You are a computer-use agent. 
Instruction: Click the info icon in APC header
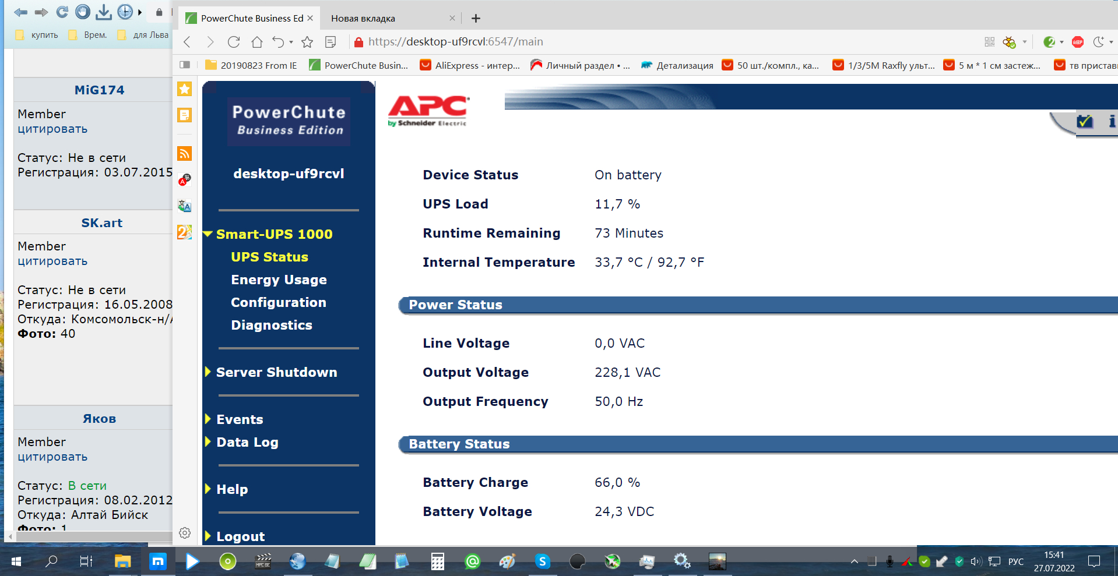click(x=1112, y=121)
